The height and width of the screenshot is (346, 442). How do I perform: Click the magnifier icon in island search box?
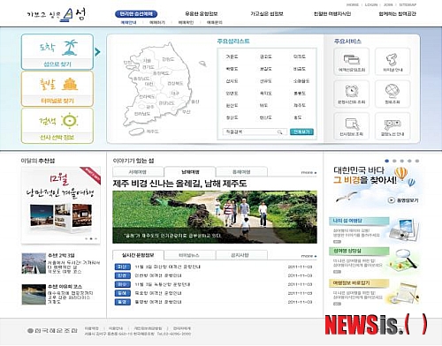[x=279, y=132]
